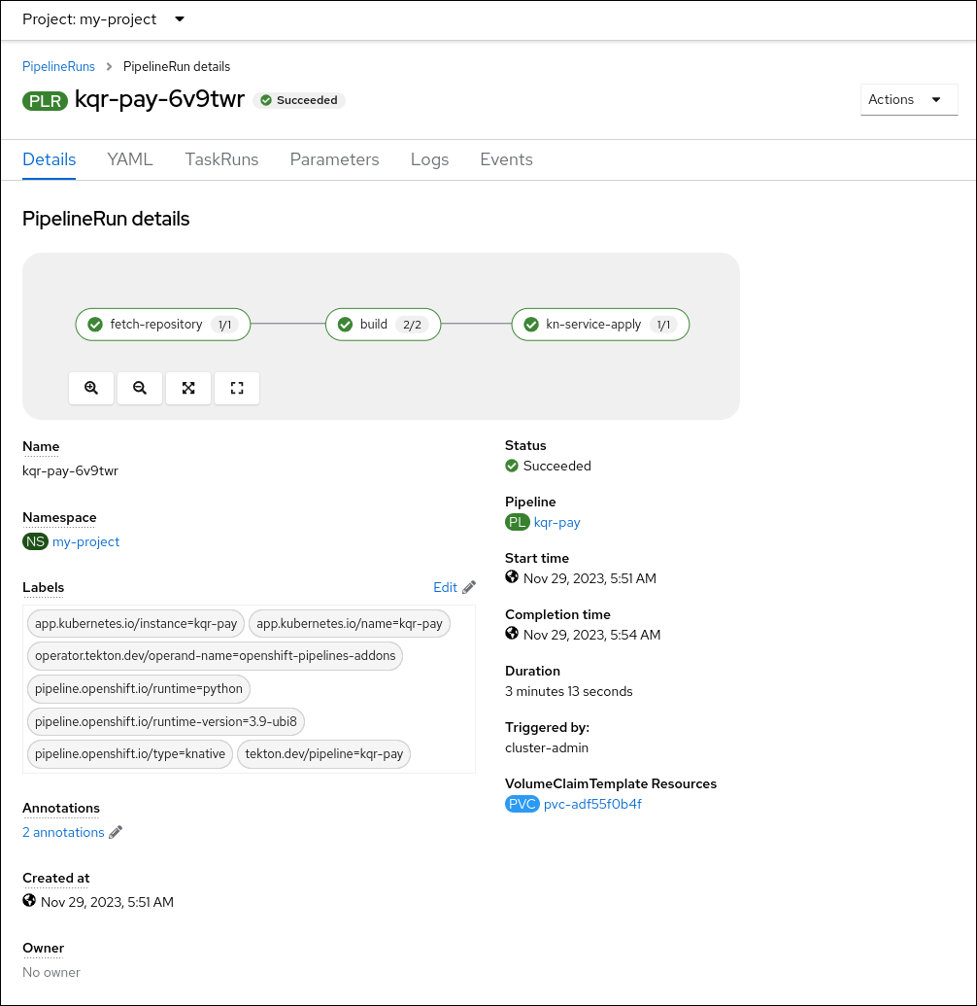Click the reset view icon in diagram toolbar
This screenshot has width=977, height=1006.
[x=236, y=388]
